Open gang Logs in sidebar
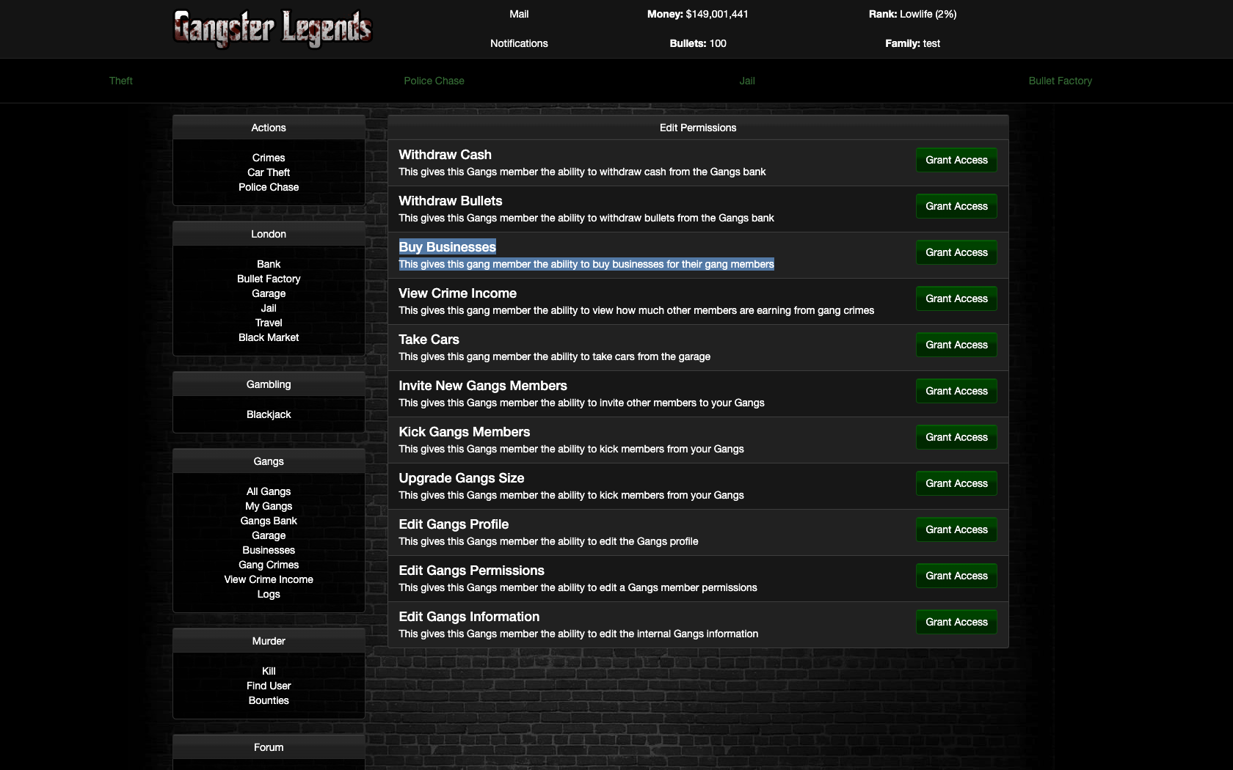Viewport: 1233px width, 770px height. point(269,594)
